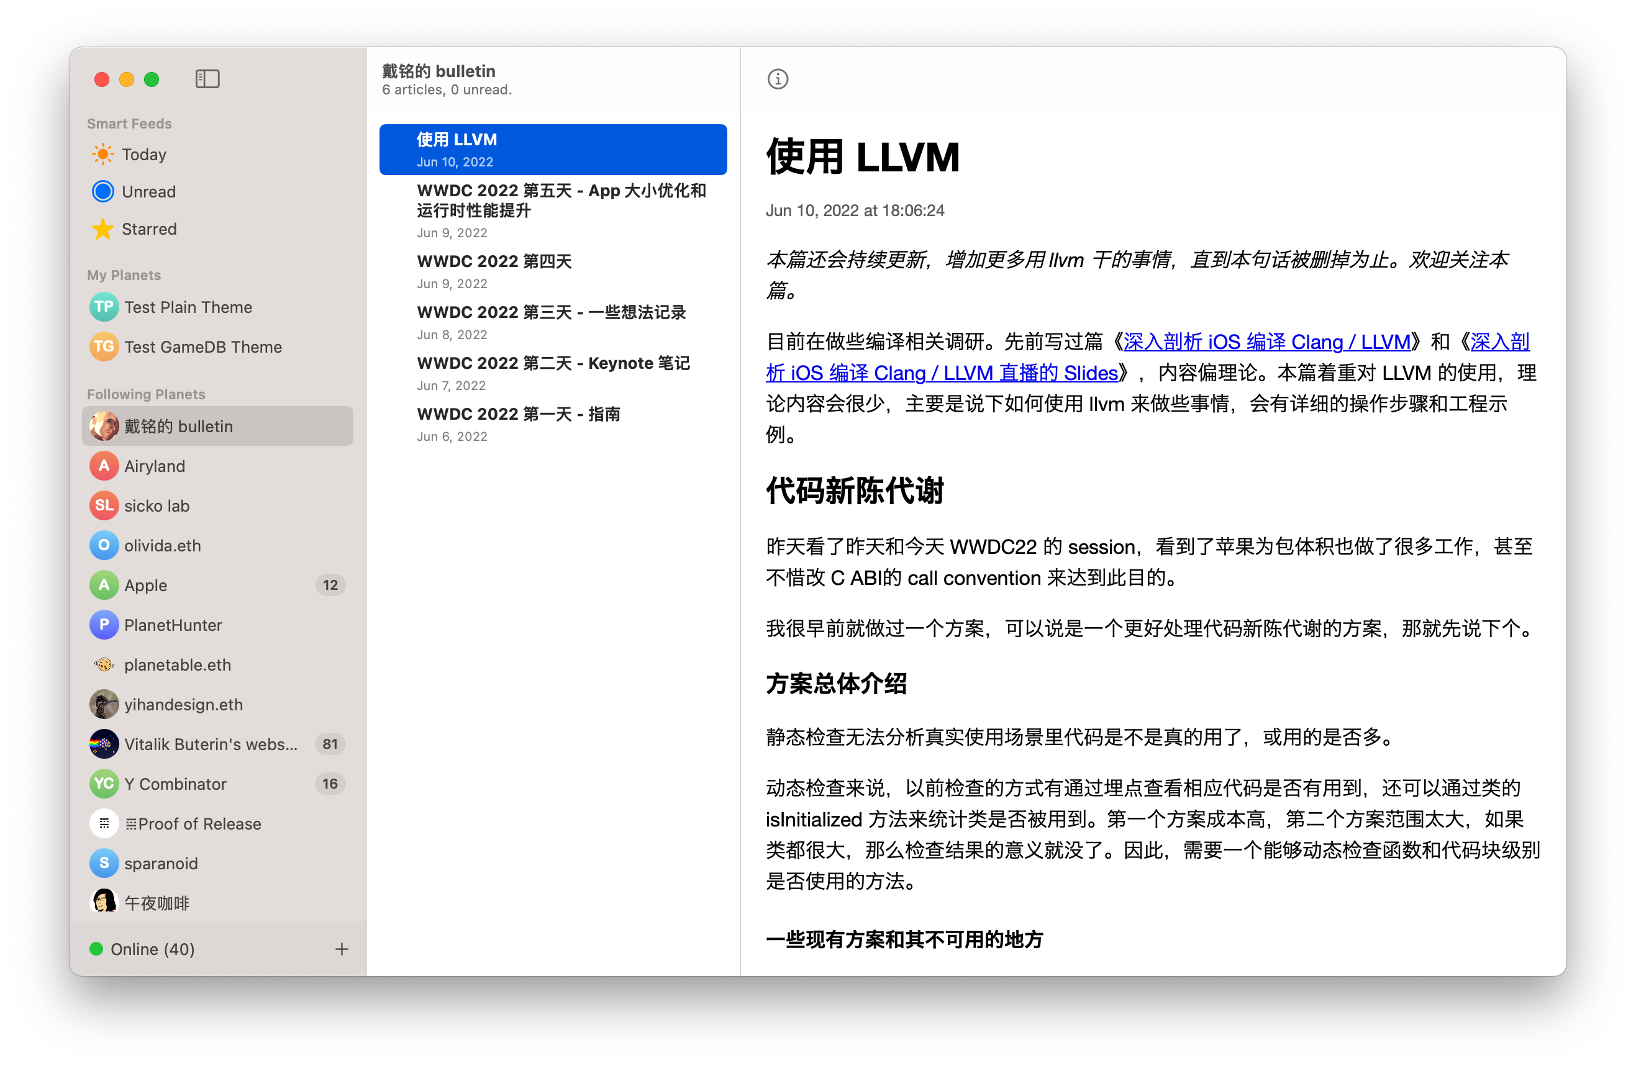Viewport: 1636px width, 1068px height.
Task: Select the Apple planet with 12 unread
Action: 146,586
